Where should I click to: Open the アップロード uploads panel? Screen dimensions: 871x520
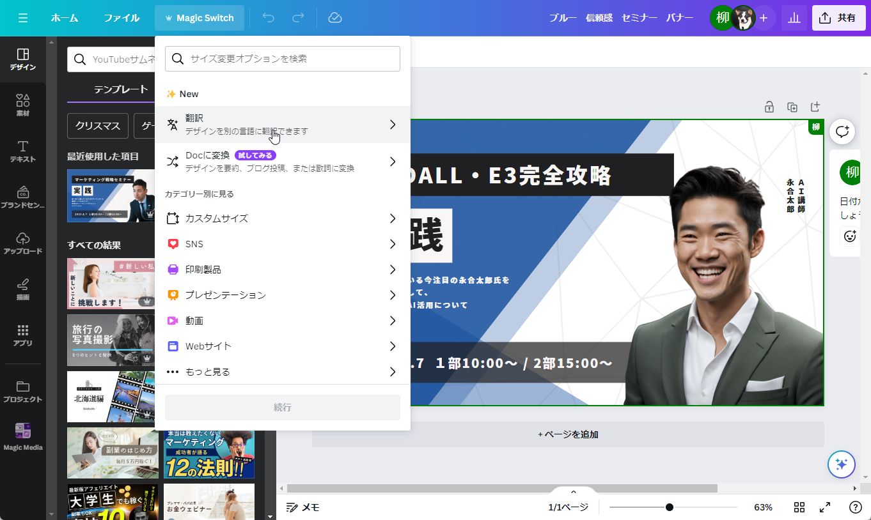[23, 243]
